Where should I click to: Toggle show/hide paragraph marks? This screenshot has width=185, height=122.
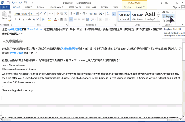114,14
